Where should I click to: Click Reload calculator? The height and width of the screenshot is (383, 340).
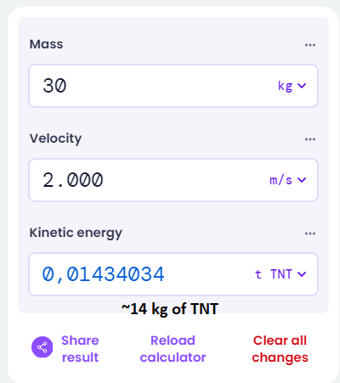(x=173, y=349)
